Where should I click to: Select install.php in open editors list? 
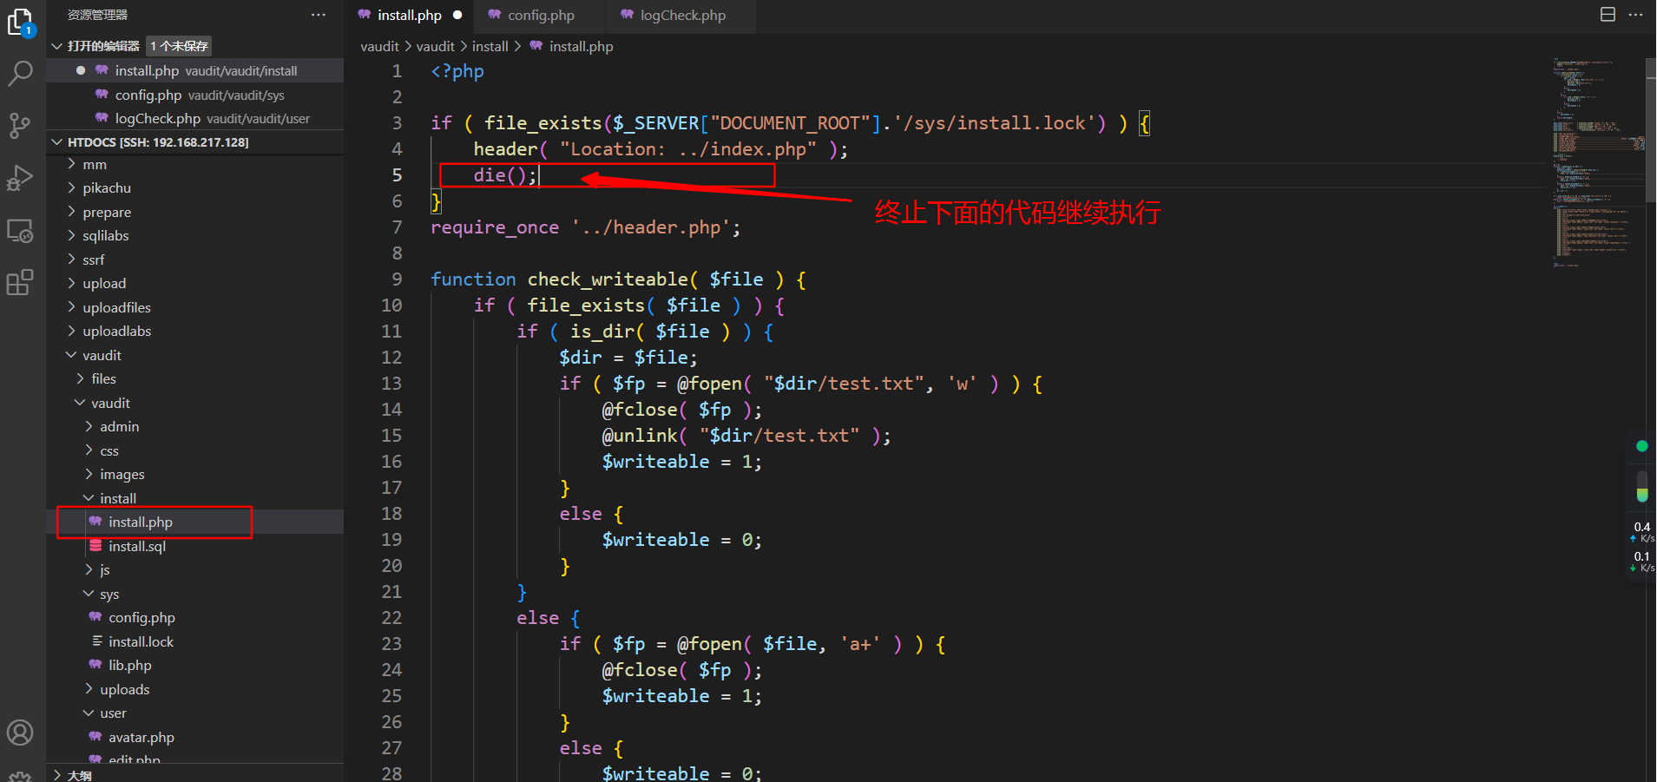tap(195, 70)
